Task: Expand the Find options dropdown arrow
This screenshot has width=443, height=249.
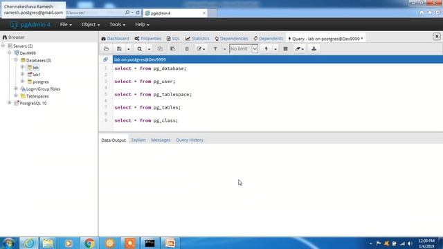Action: (149, 49)
